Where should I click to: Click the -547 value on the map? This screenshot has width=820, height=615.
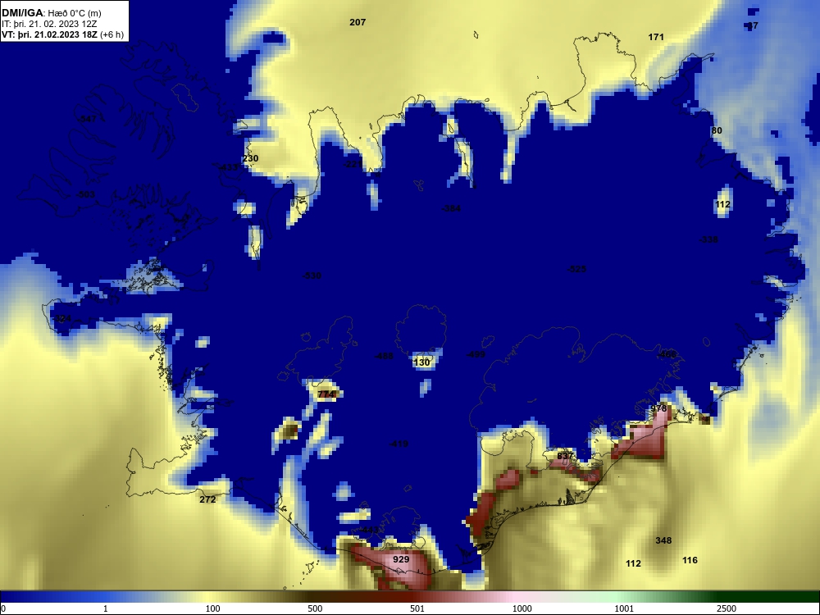tap(87, 119)
